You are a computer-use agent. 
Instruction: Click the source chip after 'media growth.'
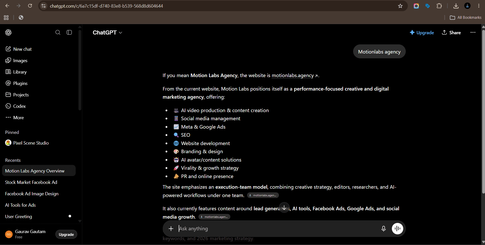click(x=214, y=217)
